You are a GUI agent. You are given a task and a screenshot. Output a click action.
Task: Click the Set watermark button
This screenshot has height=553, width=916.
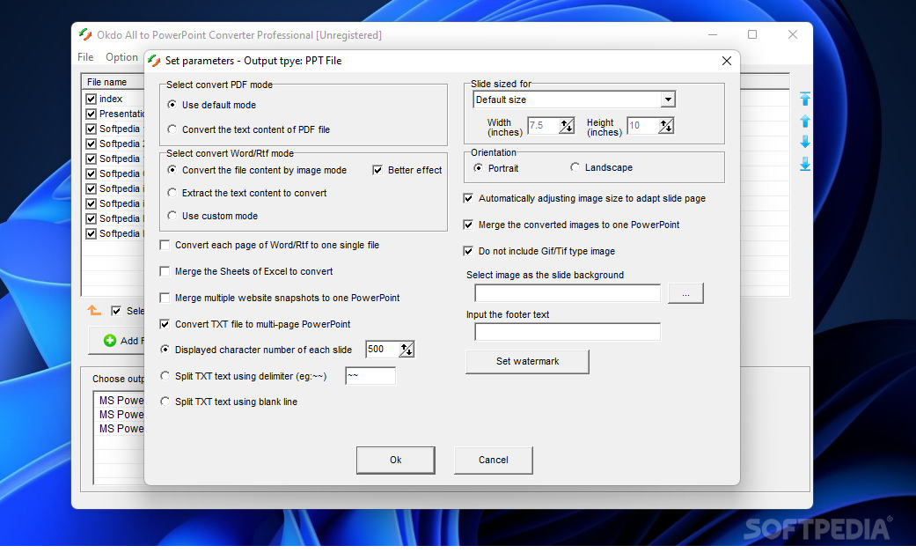point(527,361)
